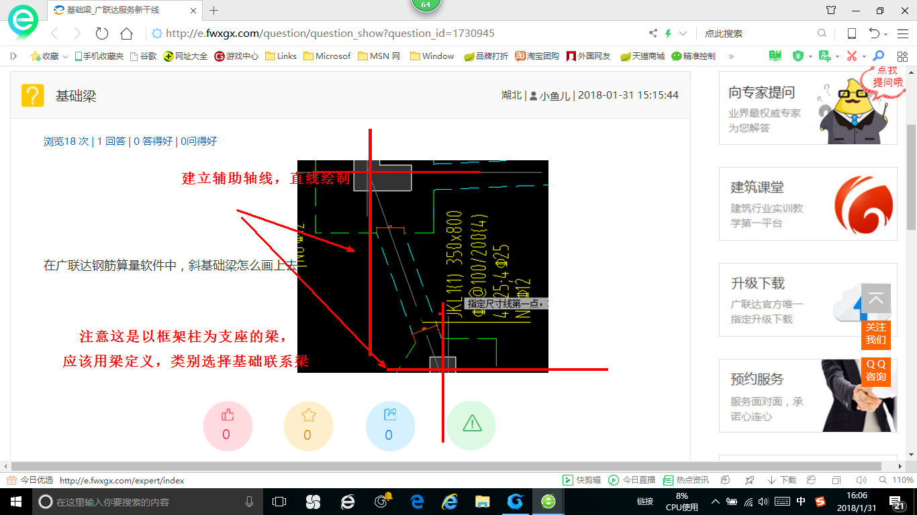
Task: Click the QQ咨询 orange button
Action: [876, 371]
